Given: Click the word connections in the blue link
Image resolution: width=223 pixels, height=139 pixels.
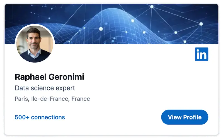Looking at the screenshot, I should pos(48,117).
